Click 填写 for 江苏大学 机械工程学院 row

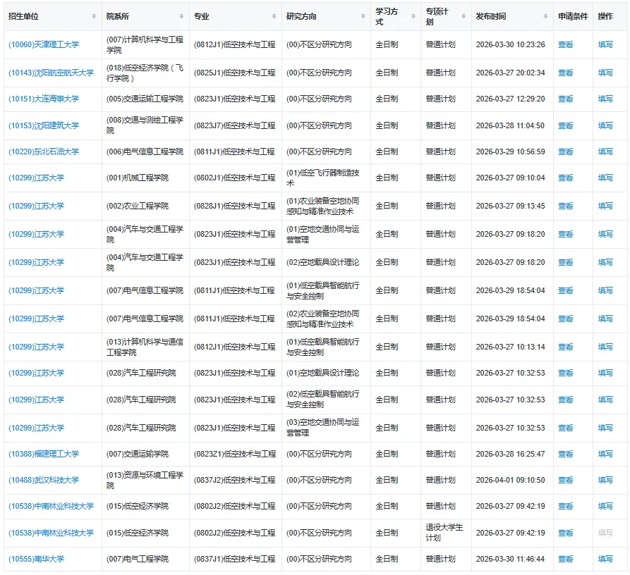click(605, 178)
